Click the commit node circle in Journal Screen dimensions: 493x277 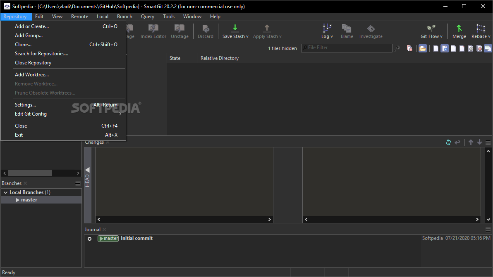[x=90, y=239]
